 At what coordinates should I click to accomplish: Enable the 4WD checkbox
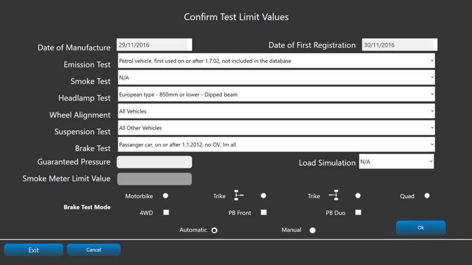click(x=165, y=213)
